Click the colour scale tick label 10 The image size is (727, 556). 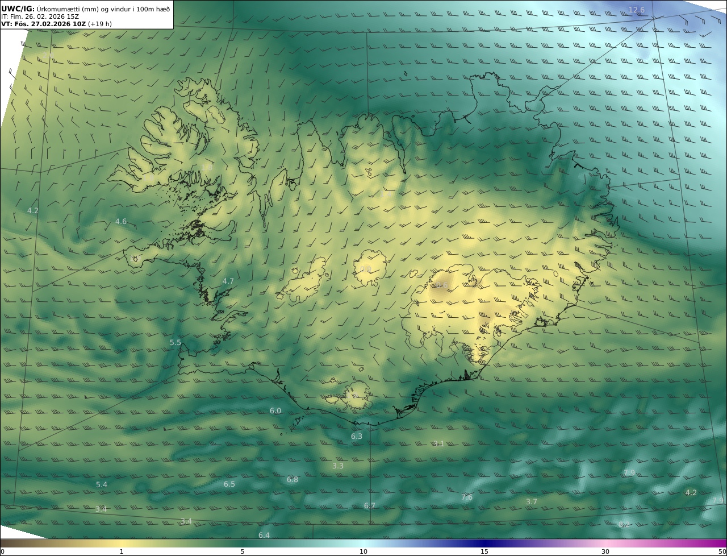[x=363, y=551]
